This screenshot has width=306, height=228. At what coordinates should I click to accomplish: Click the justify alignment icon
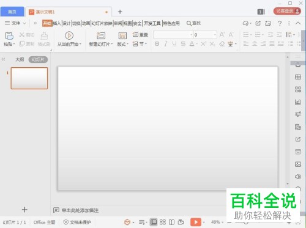tap(272, 43)
